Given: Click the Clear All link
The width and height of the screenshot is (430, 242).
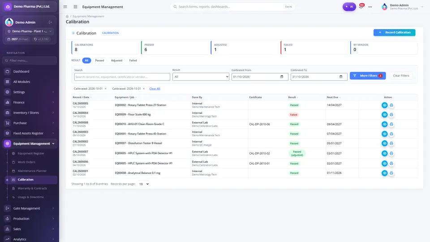Looking at the screenshot, I should [155, 89].
